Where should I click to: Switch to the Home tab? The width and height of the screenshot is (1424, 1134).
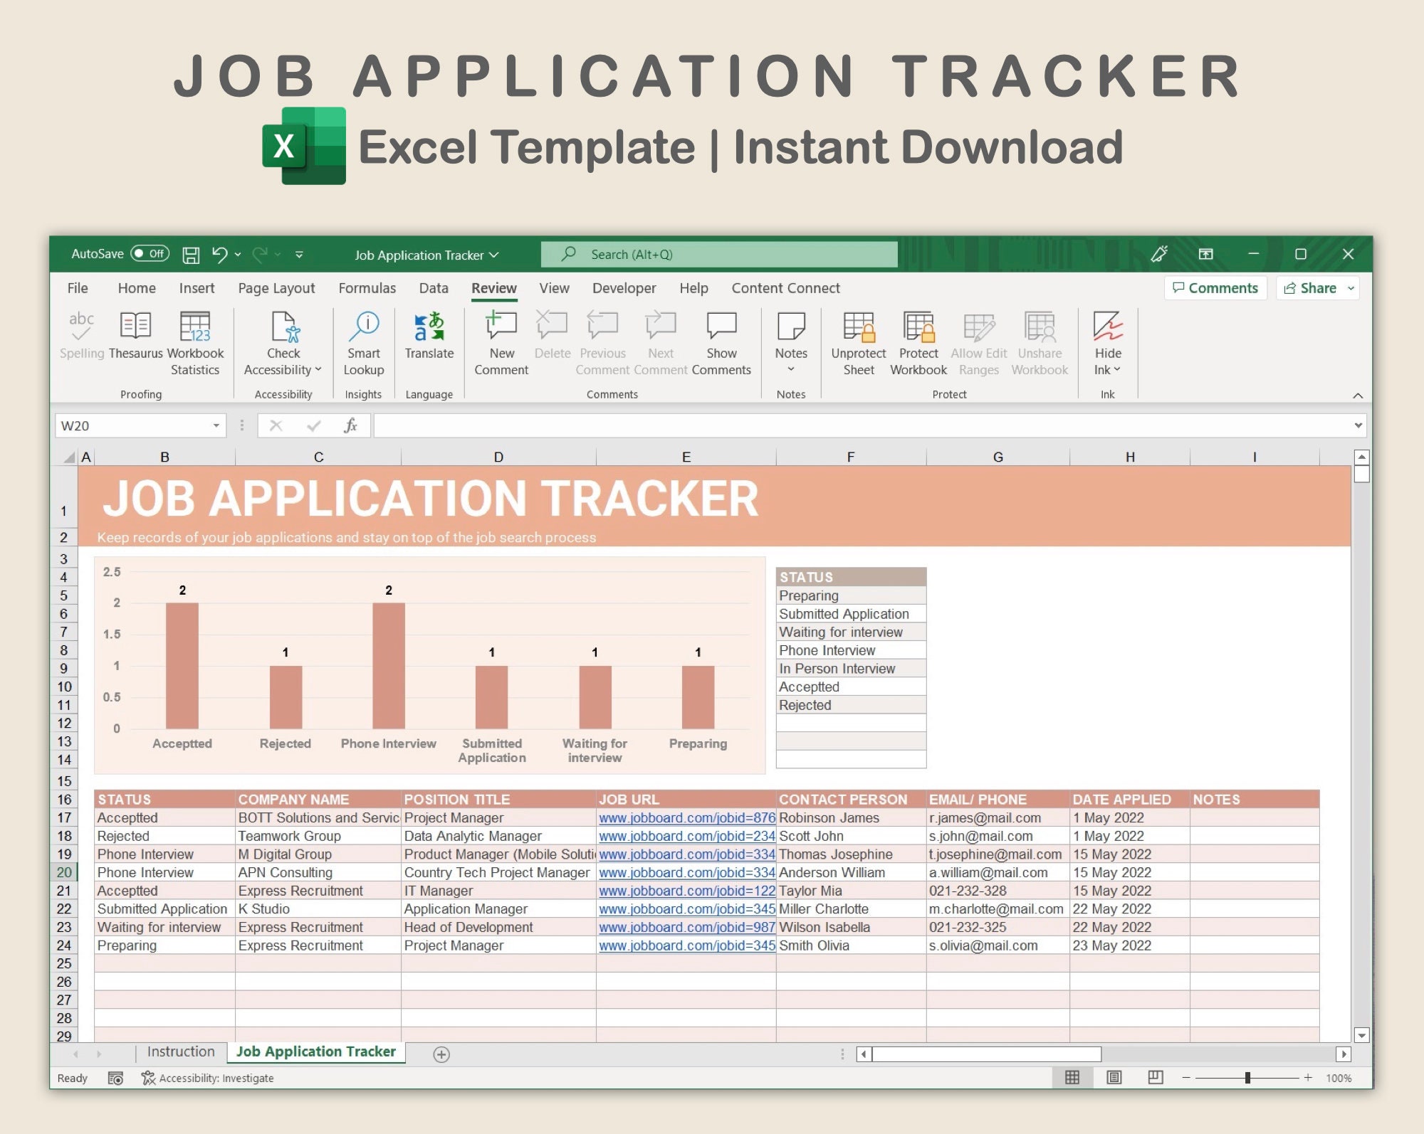[137, 288]
